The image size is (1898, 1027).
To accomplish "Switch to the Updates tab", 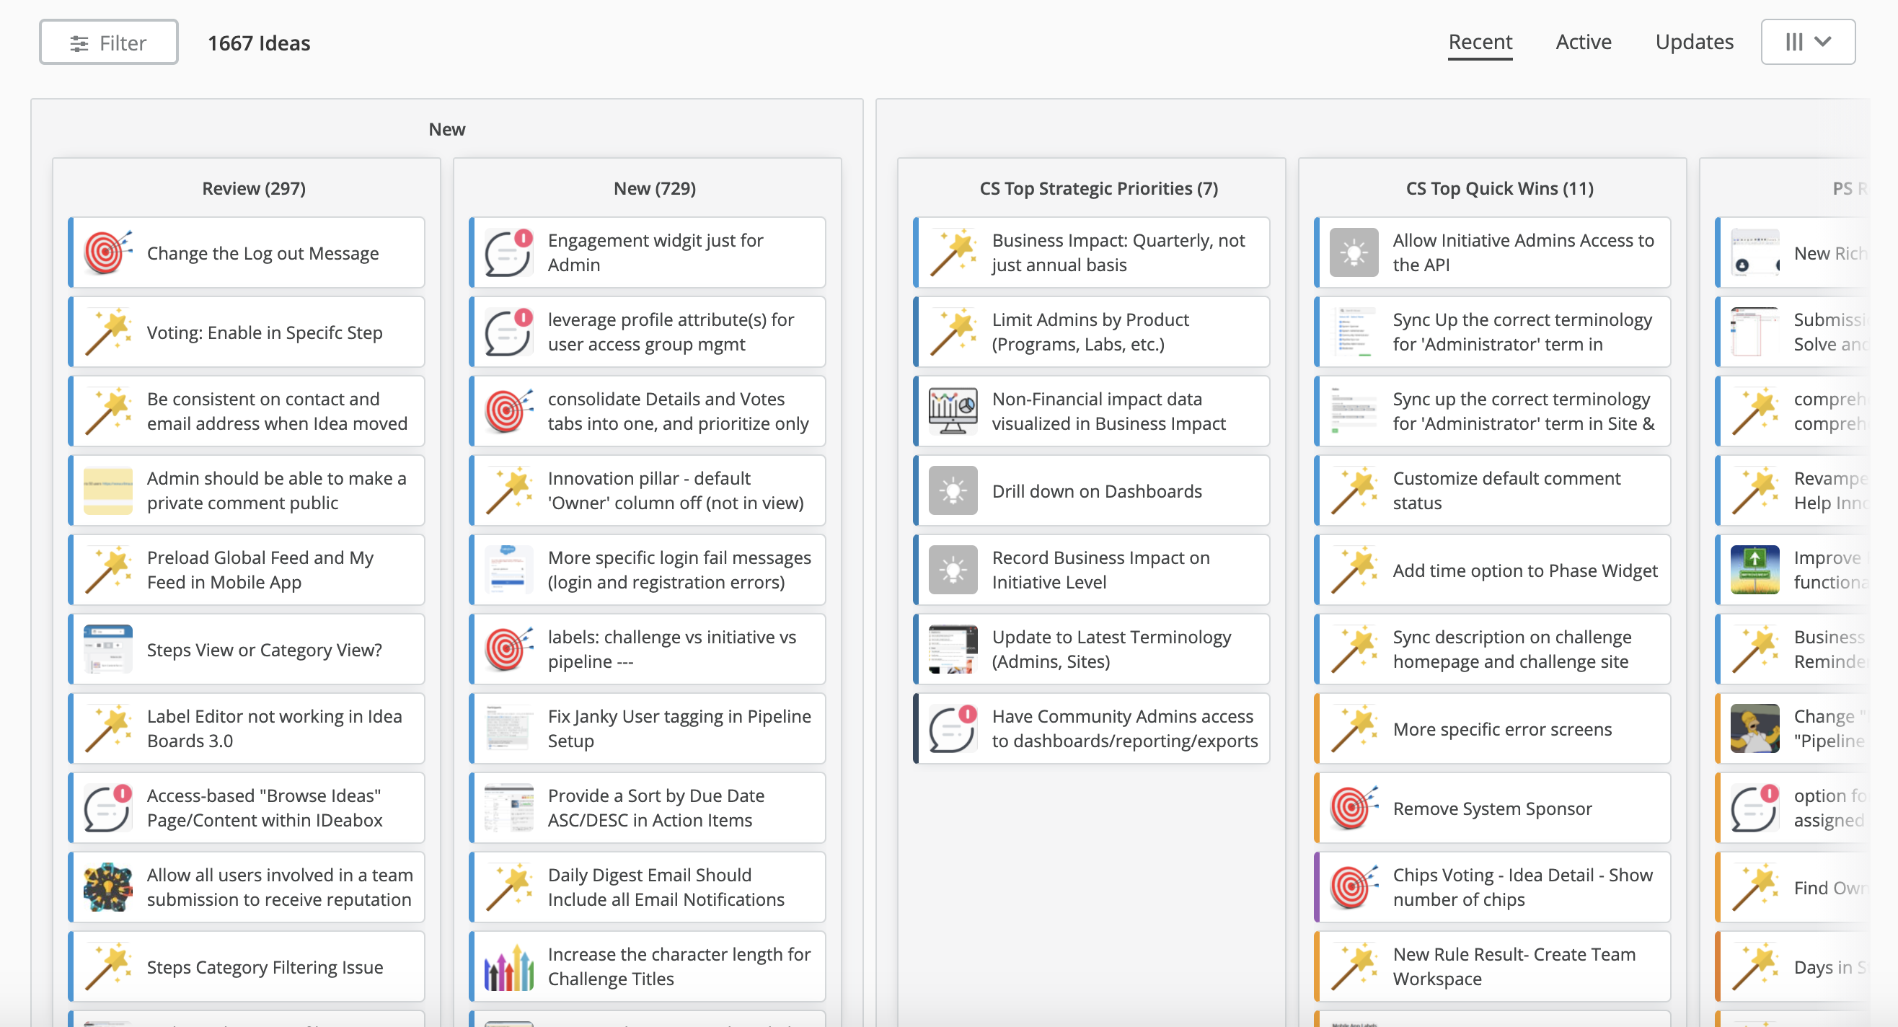I will click(x=1694, y=42).
